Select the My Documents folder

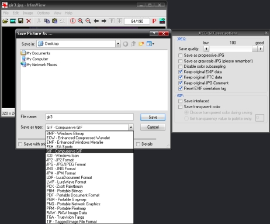tap(36, 53)
